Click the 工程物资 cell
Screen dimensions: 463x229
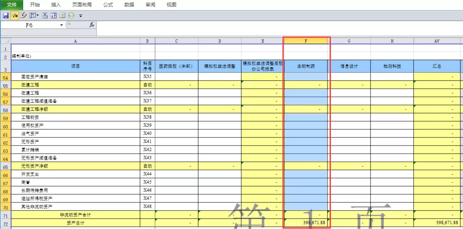[x=75, y=117]
